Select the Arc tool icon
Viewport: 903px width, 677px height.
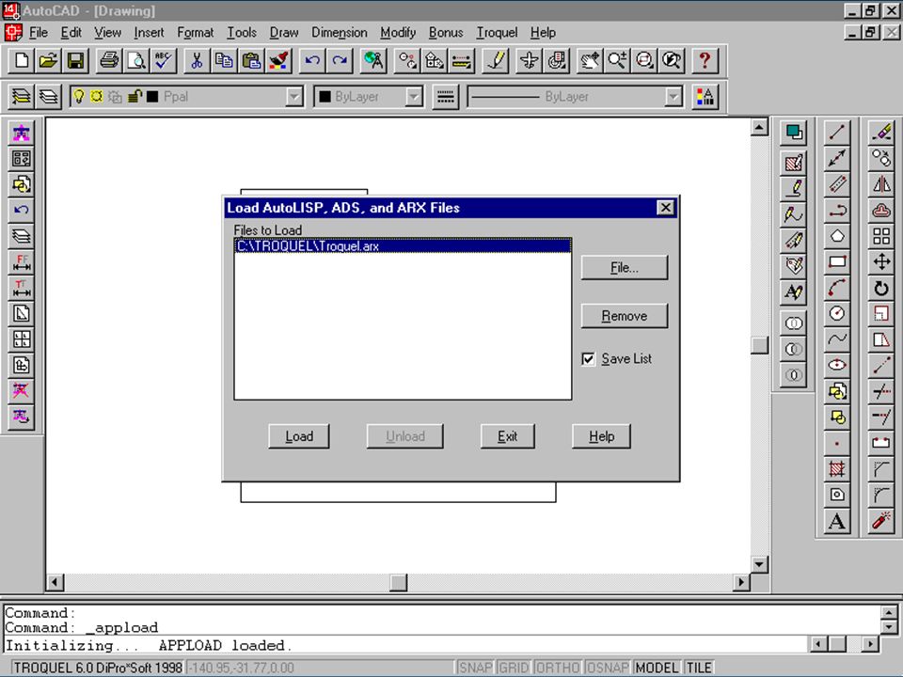point(837,288)
